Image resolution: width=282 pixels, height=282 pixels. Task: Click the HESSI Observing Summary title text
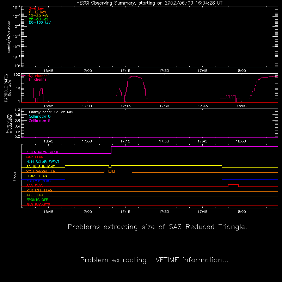coord(149,3)
